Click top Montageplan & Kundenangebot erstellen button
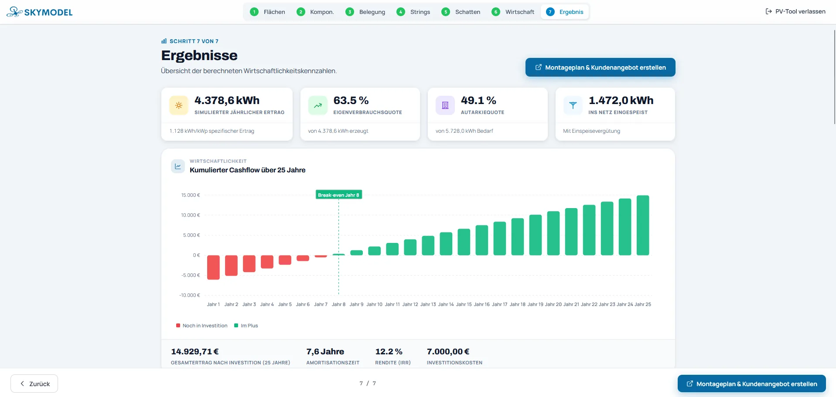 (x=600, y=67)
